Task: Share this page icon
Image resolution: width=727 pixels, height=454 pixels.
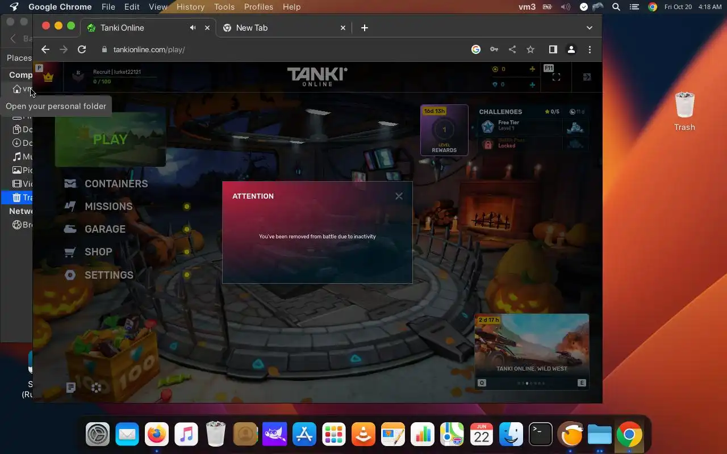Action: pyautogui.click(x=512, y=49)
